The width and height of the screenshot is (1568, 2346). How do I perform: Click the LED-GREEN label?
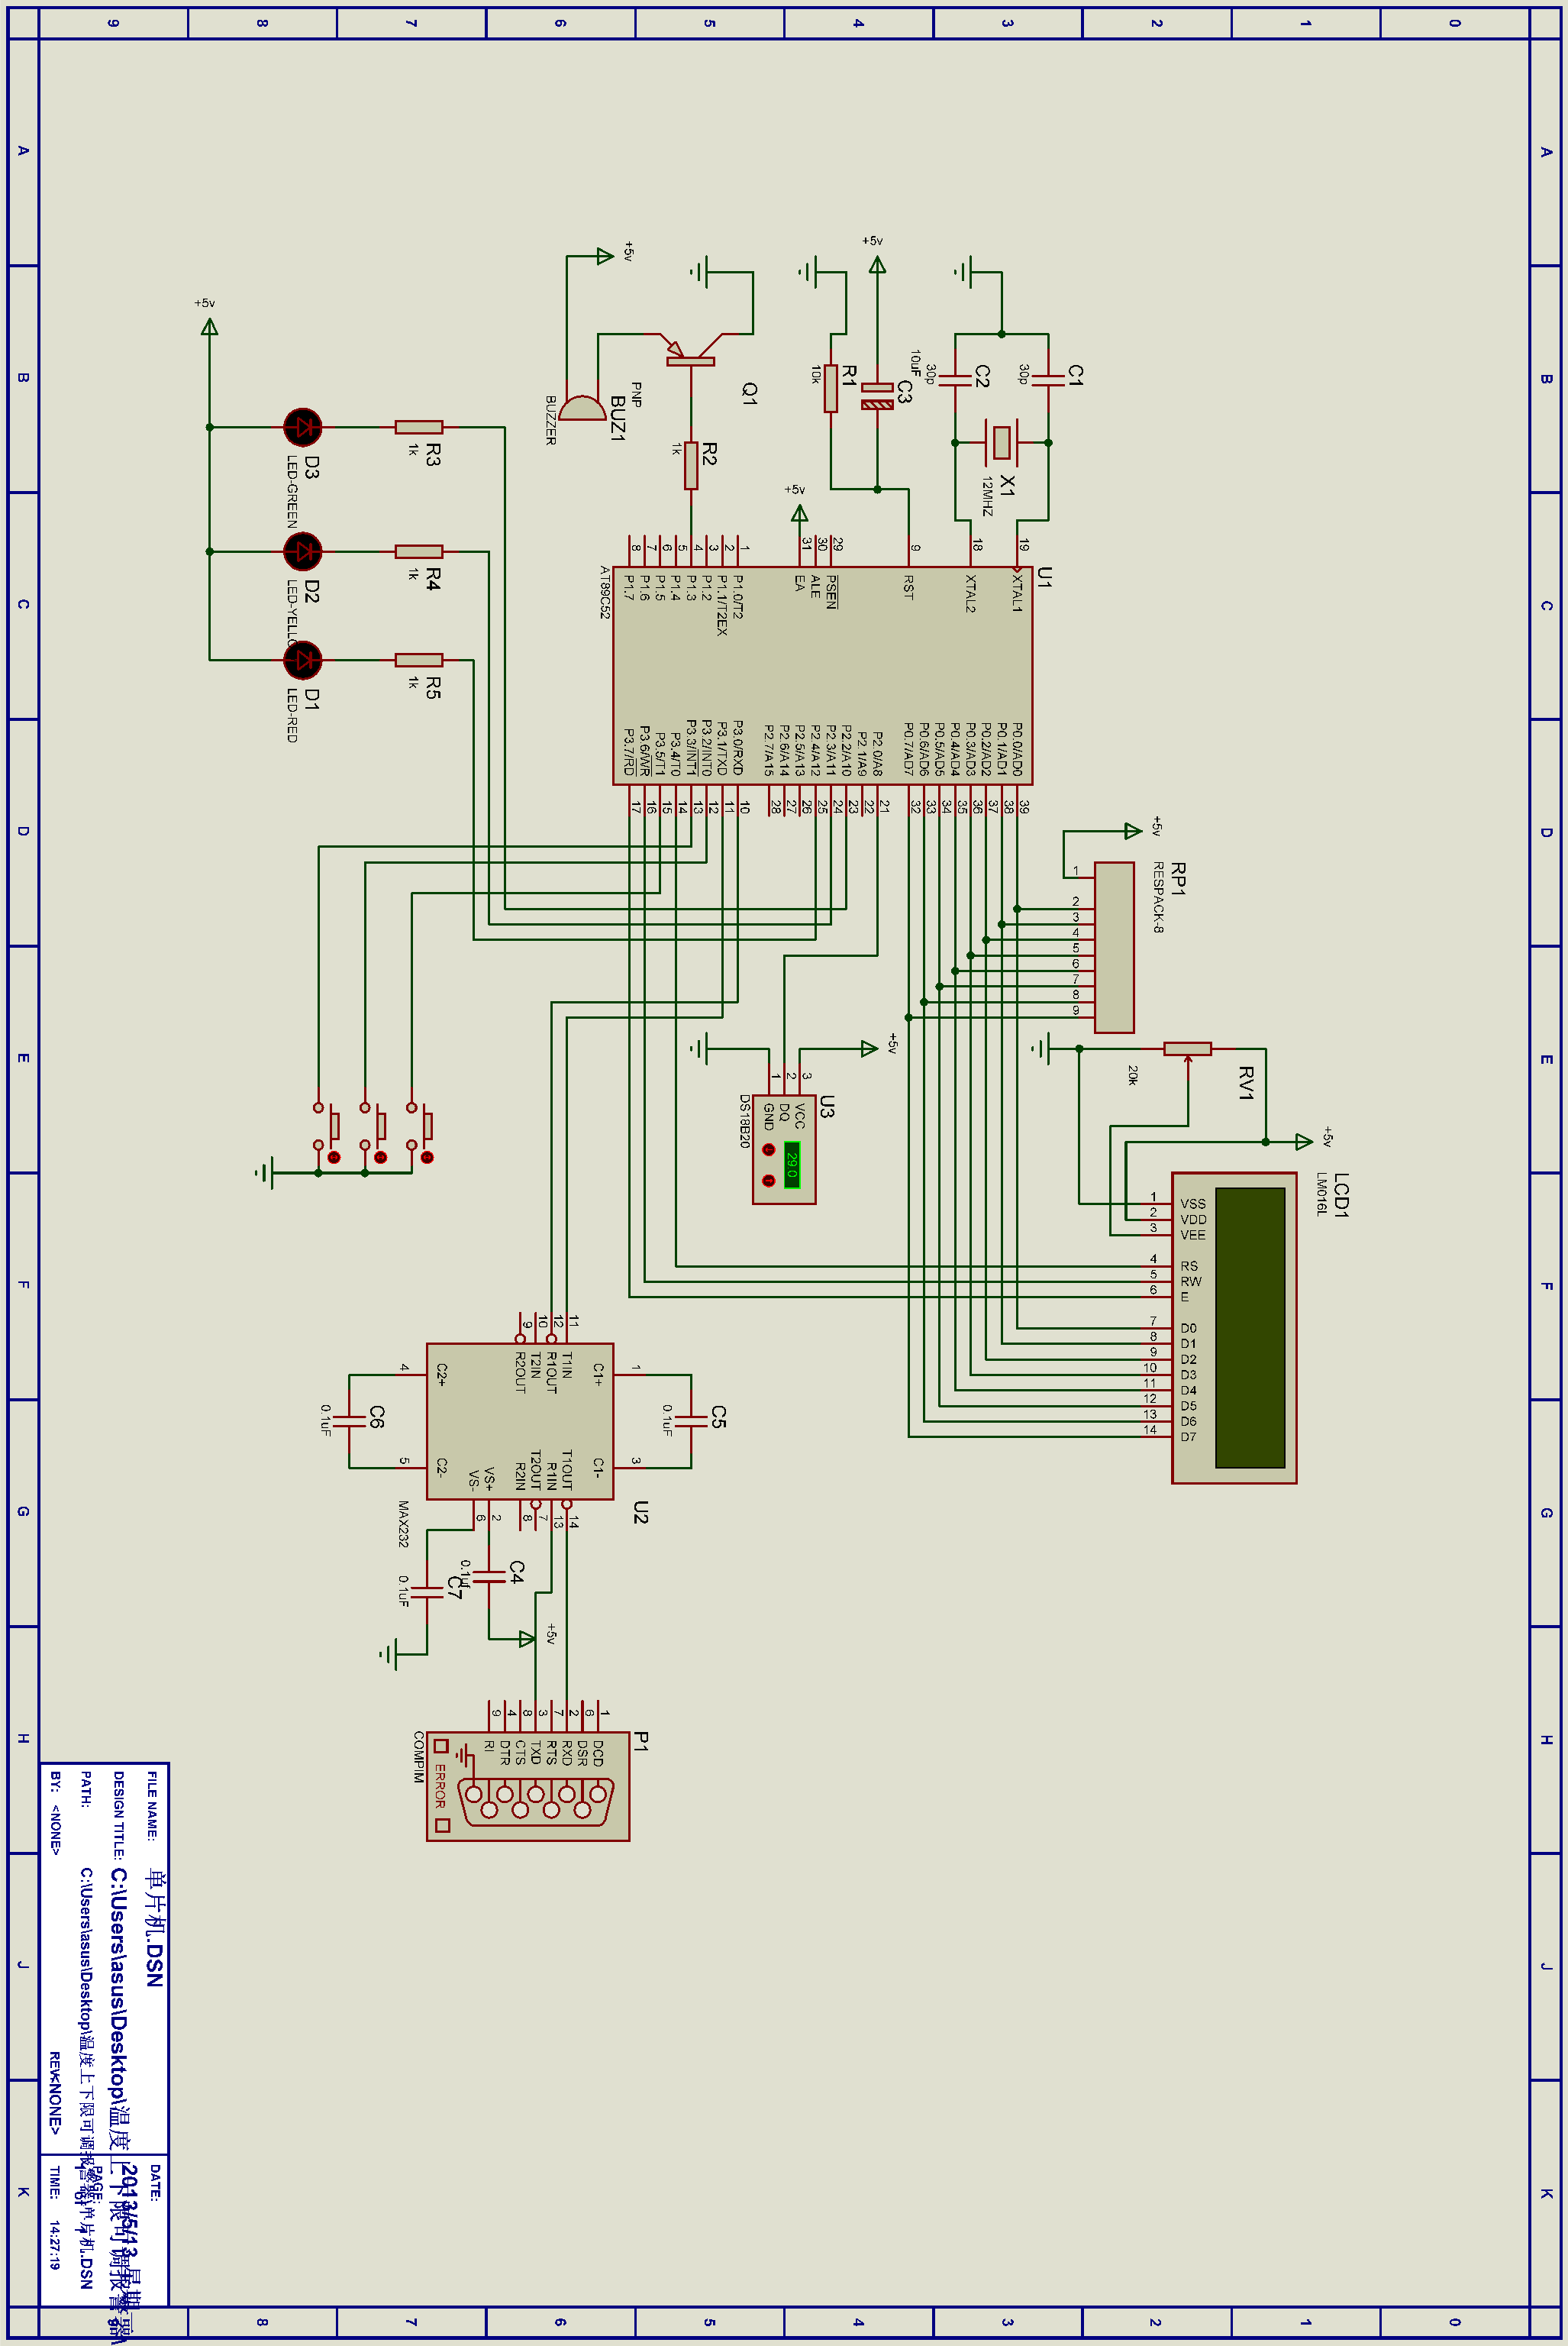293,493
